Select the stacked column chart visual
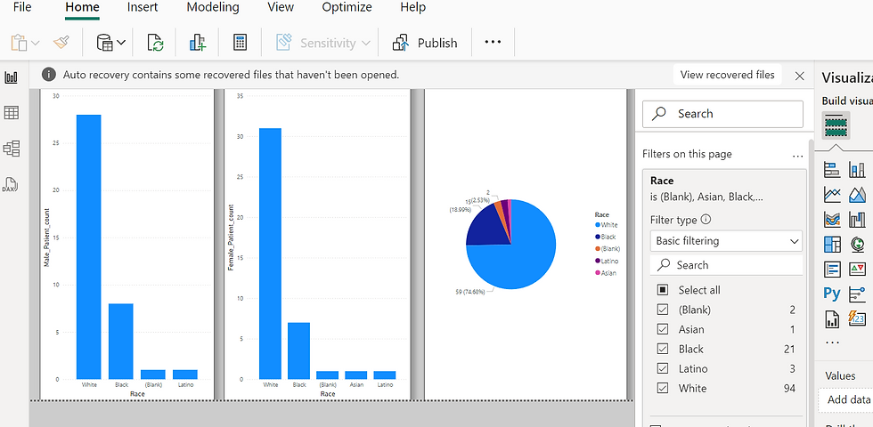 (857, 170)
